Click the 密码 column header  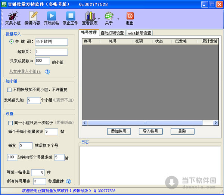click(143, 41)
